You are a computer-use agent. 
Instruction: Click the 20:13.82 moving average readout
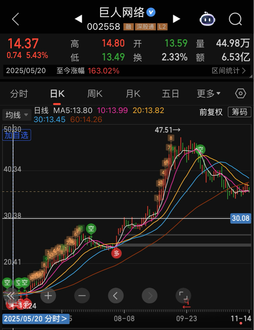[x=148, y=110]
